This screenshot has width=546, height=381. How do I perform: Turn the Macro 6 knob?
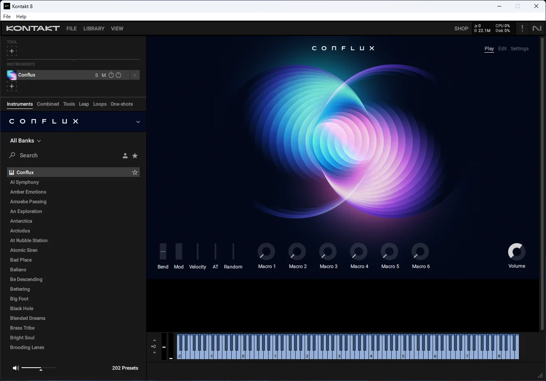click(x=420, y=251)
